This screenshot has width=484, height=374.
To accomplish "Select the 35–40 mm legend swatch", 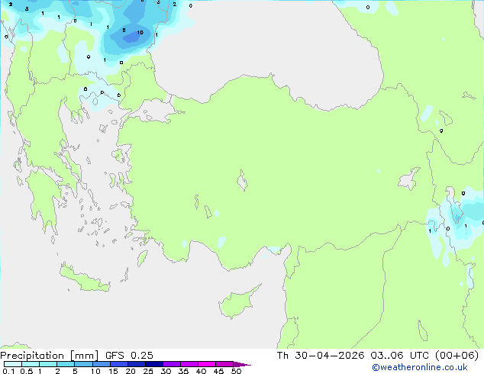I will (x=189, y=364).
